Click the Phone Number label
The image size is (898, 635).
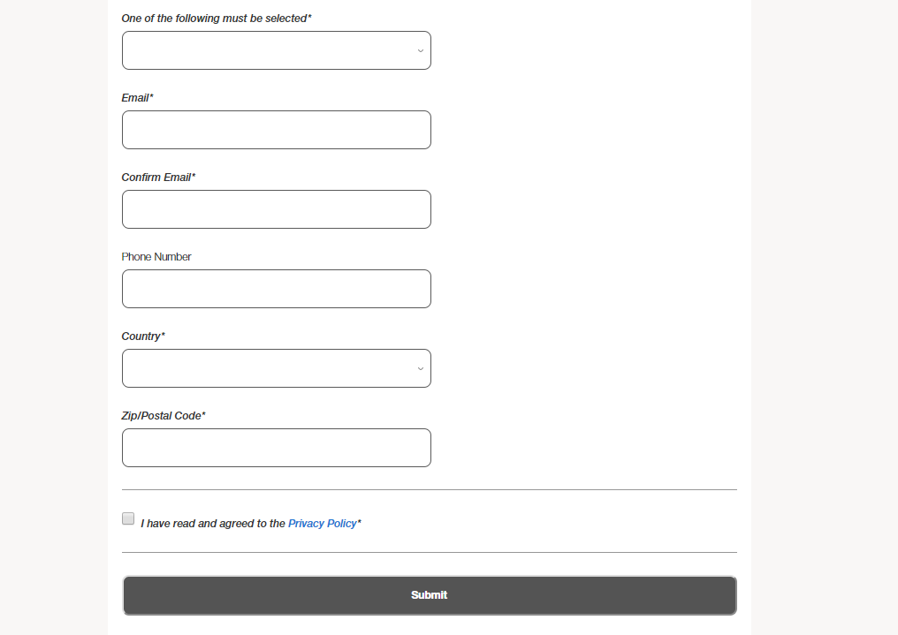[156, 256]
